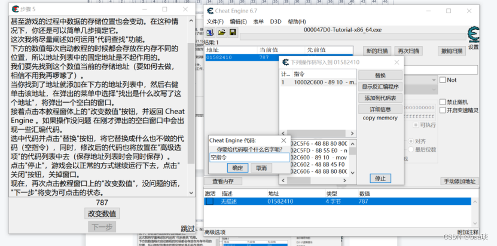The height and width of the screenshot is (246, 497).
Task: Click the tutorial scrollbar up arrow
Action: pyautogui.click(x=191, y=21)
